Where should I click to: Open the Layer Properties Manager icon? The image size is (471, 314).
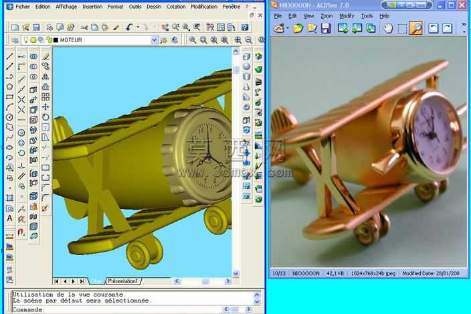click(x=15, y=40)
